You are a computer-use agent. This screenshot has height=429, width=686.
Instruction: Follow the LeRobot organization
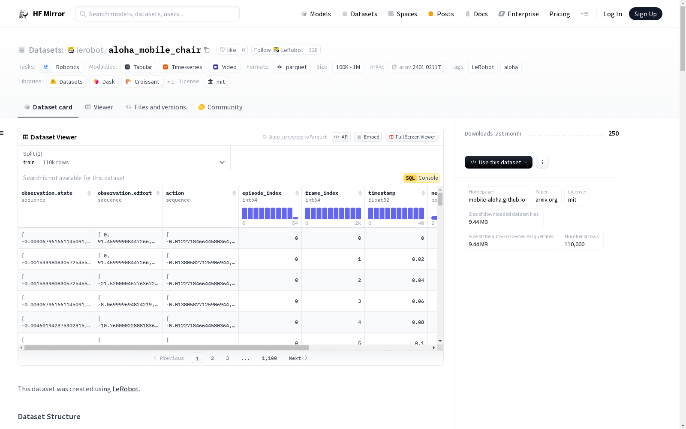pos(279,50)
